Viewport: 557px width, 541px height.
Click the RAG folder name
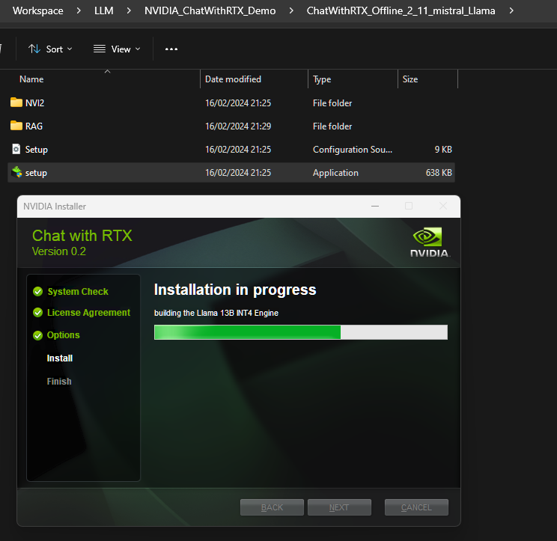[x=34, y=126]
